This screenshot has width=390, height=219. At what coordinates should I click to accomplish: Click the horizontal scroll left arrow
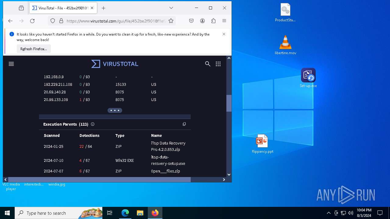5,180
